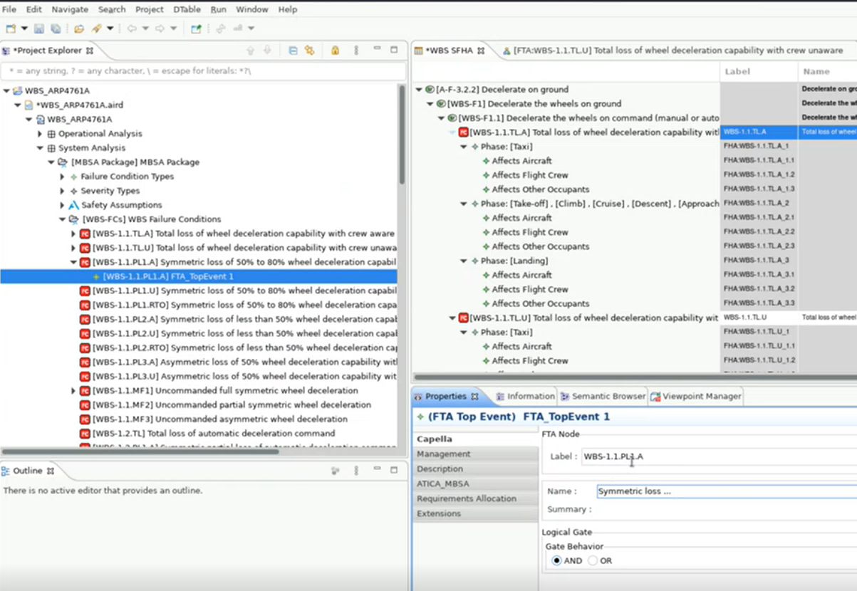Switch to the Semantic Browser tab

tap(603, 397)
